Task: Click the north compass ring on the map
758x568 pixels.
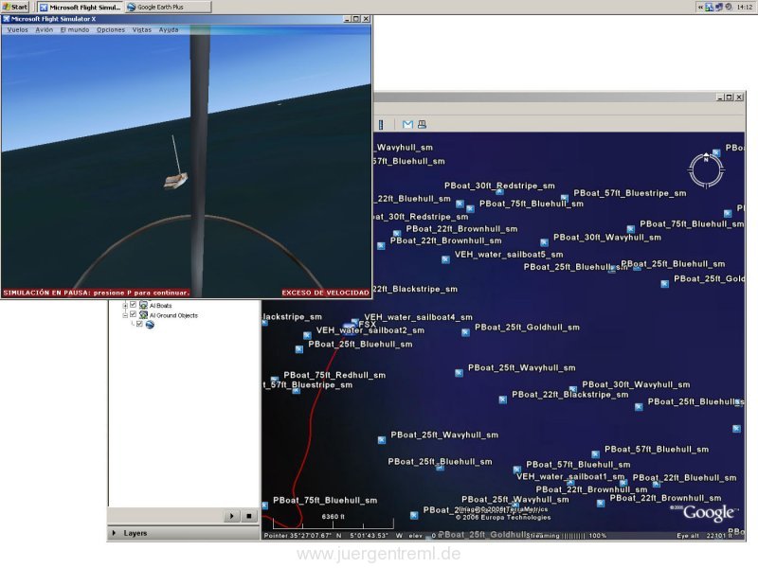Action: pyautogui.click(x=706, y=169)
